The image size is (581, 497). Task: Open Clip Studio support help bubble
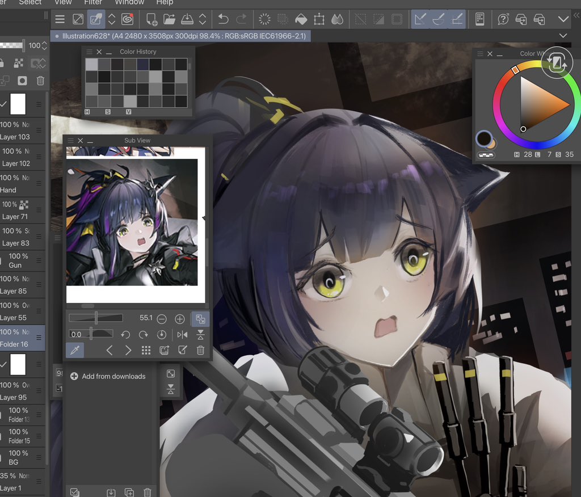pos(503,19)
